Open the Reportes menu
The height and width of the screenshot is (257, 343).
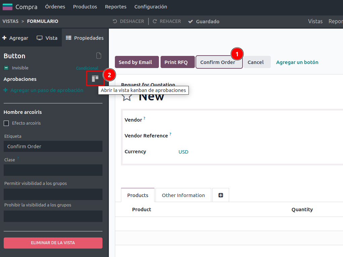click(116, 7)
